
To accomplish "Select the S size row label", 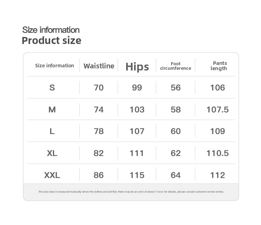I will (52, 88).
